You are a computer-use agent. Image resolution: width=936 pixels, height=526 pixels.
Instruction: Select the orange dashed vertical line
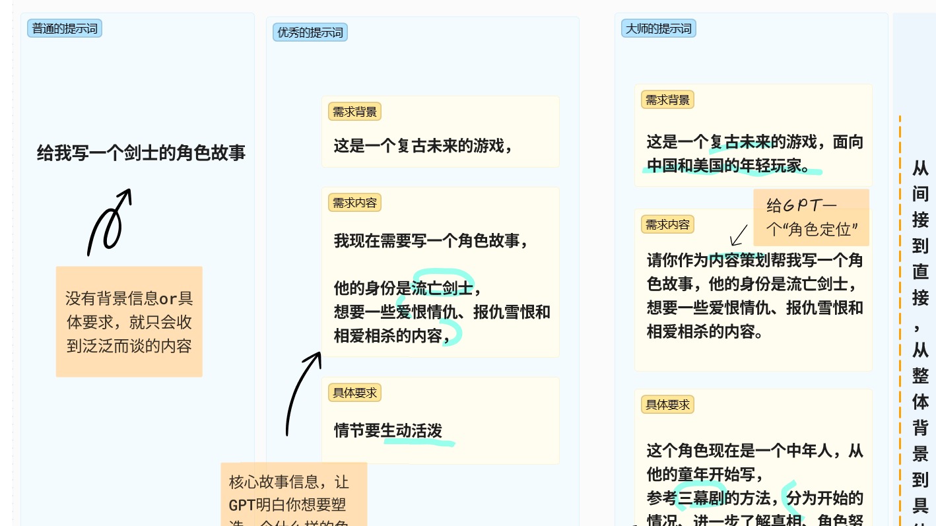900,317
